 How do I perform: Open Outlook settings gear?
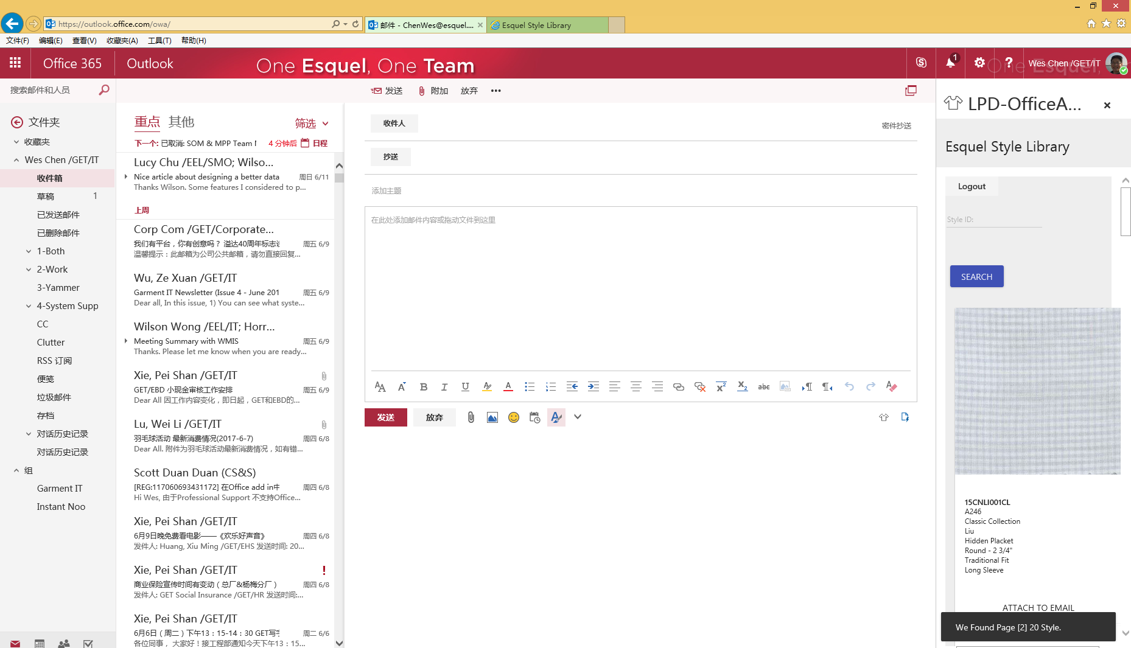[979, 63]
